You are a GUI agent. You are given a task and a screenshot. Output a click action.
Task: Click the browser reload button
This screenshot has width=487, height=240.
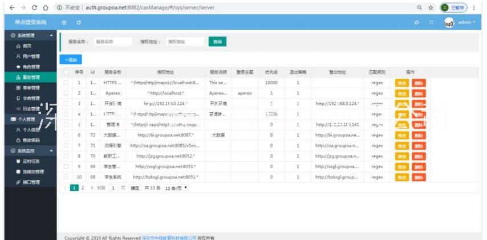[35, 7]
